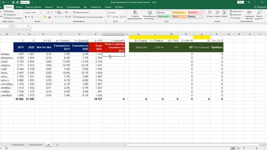267x150 pixels.
Task: Click the Share (Общий доступ) button
Action: (x=260, y=7)
